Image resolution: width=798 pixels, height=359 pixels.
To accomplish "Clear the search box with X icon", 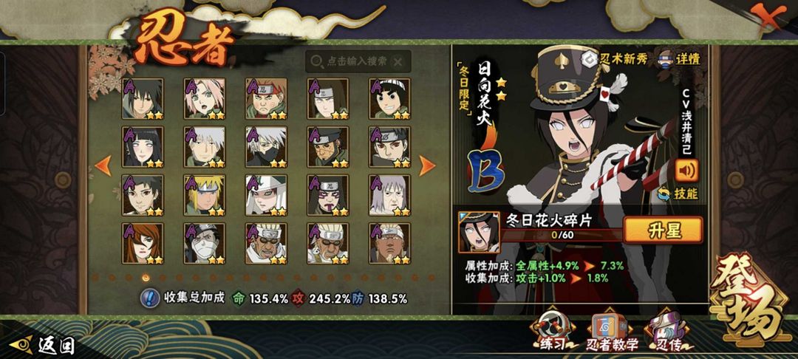I will 398,62.
